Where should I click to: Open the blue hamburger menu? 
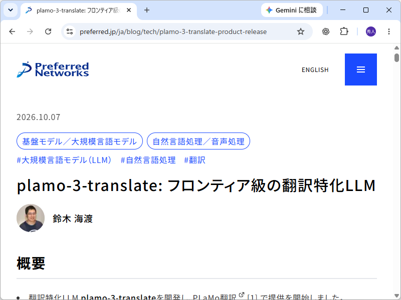click(x=360, y=69)
